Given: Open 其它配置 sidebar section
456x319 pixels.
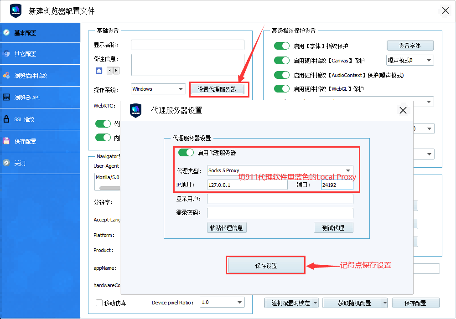Looking at the screenshot, I should (6, 54).
